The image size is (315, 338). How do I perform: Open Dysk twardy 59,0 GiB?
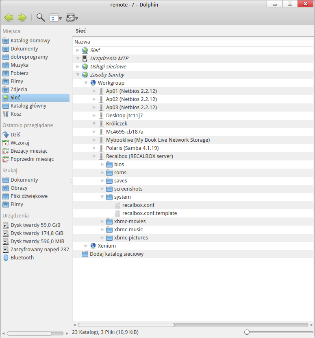pyautogui.click(x=35, y=225)
